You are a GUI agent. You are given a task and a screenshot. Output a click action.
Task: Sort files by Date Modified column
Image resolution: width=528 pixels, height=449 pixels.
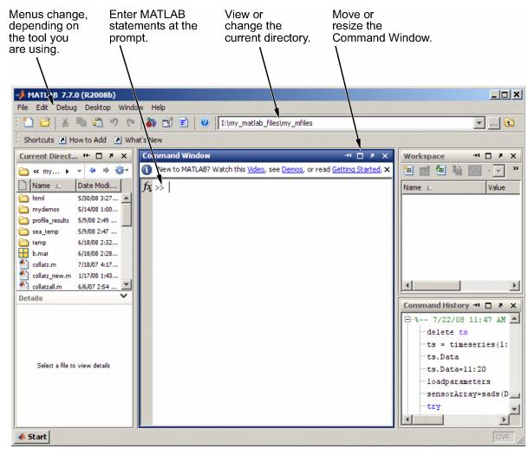pos(98,185)
